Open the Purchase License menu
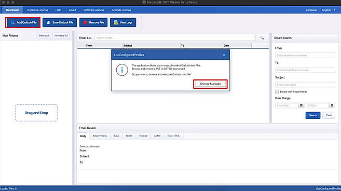The image size is (341, 191). pyautogui.click(x=37, y=10)
